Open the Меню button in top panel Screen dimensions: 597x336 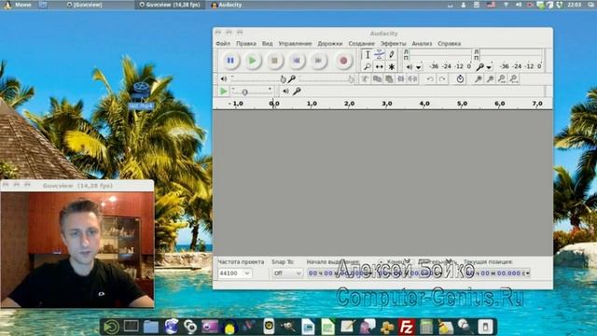18,5
